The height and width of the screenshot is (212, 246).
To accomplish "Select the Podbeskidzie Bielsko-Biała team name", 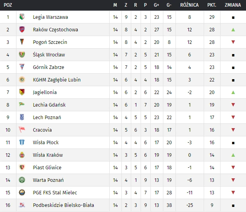I will 63,205.
